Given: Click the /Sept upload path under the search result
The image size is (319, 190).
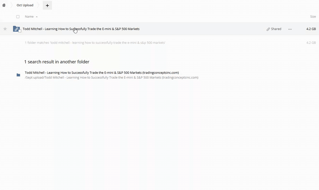Looking at the screenshot, I should (111, 78).
